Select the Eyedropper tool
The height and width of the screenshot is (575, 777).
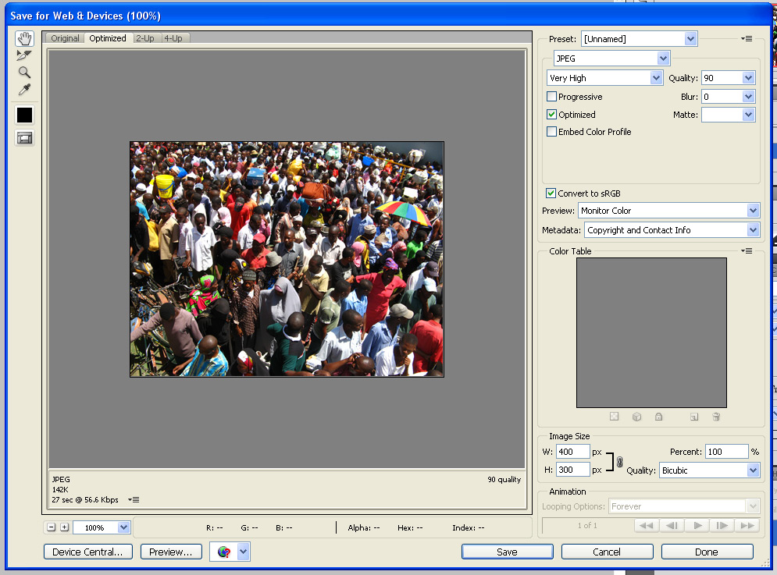click(24, 89)
